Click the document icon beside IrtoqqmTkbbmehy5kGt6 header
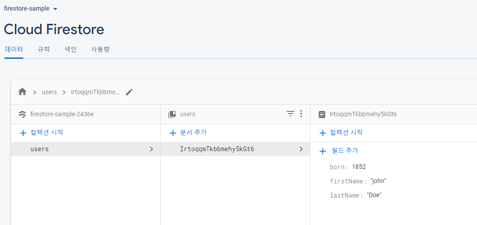The height and width of the screenshot is (225, 477). pyautogui.click(x=322, y=114)
